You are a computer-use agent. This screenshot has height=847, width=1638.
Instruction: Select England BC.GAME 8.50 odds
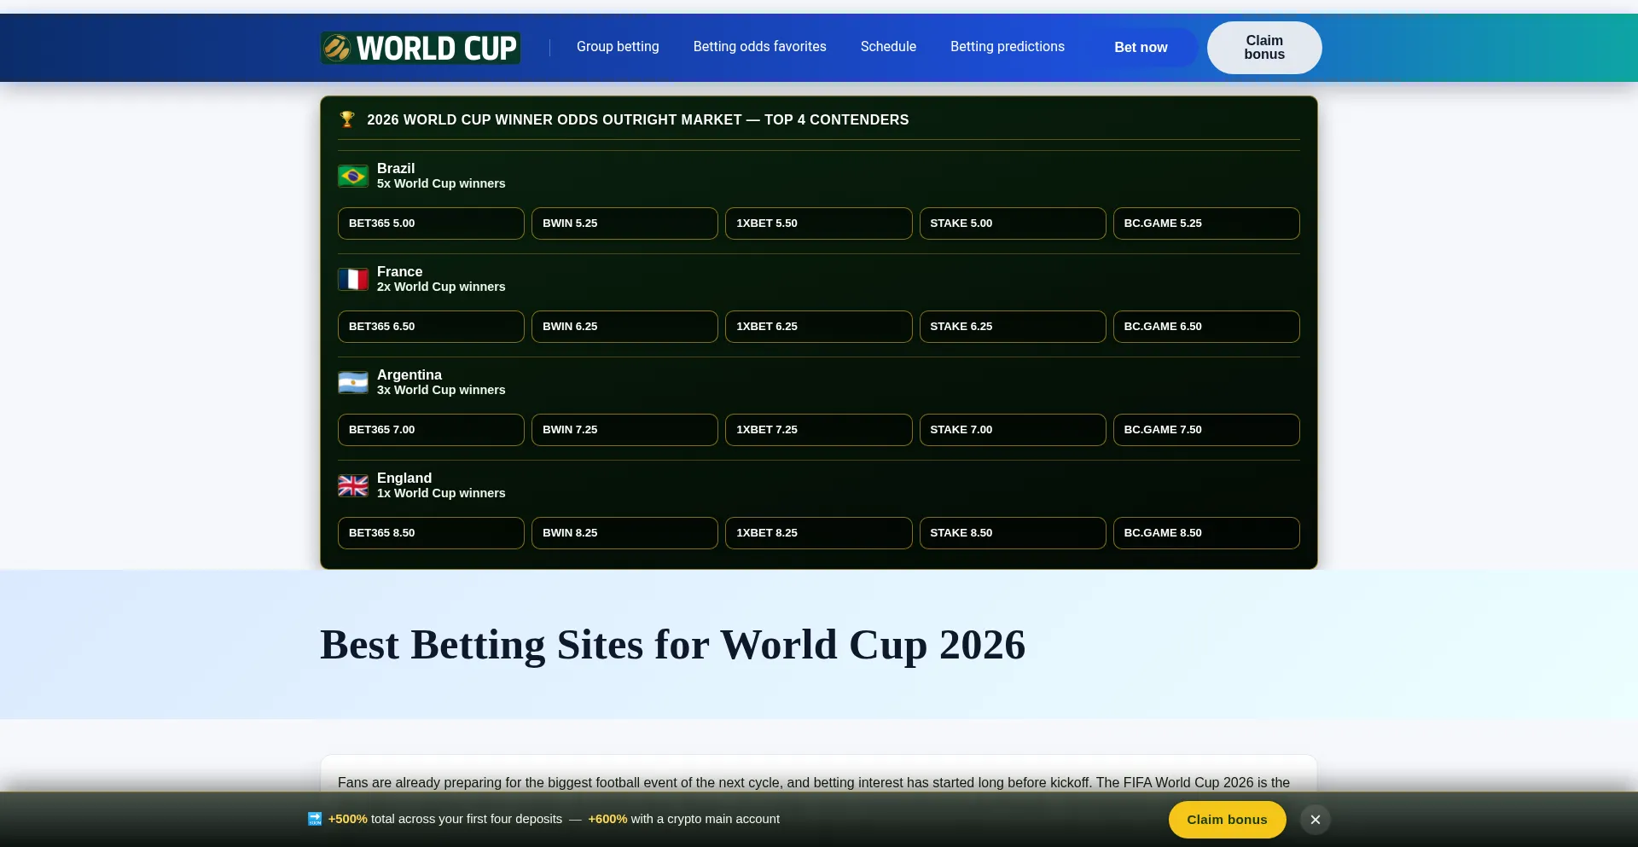pyautogui.click(x=1206, y=533)
